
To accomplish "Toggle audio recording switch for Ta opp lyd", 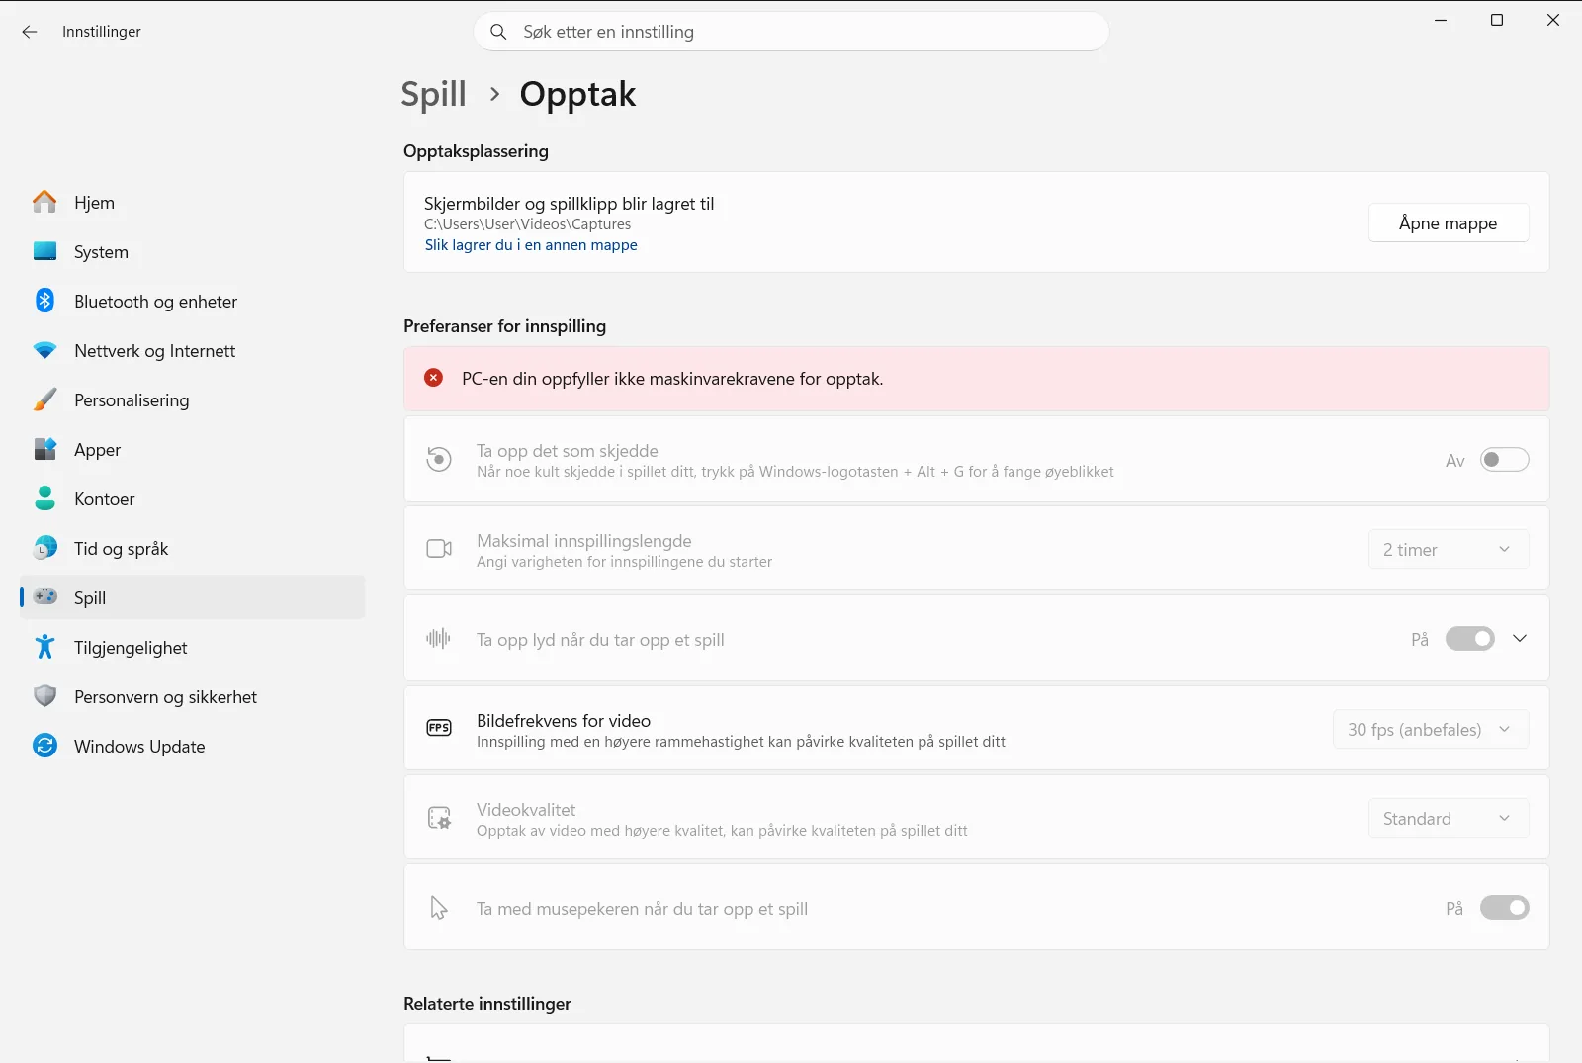I will coord(1470,639).
